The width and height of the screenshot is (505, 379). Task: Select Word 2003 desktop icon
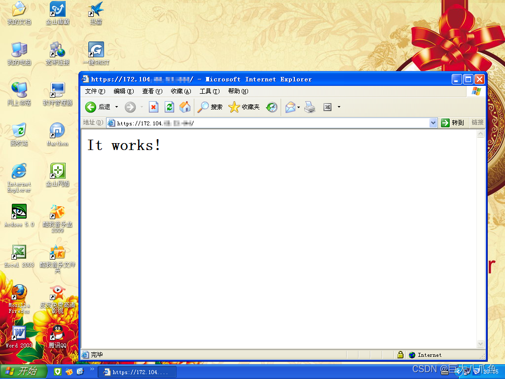pos(19,337)
